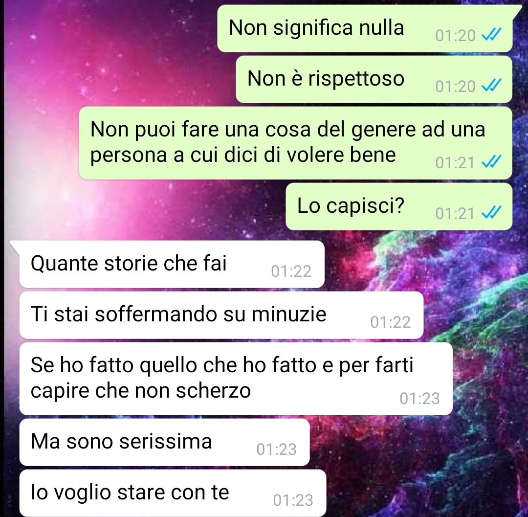Tap message "Se ho fatto quello che ho fatto"
This screenshot has height=517, width=528.
coord(236,379)
